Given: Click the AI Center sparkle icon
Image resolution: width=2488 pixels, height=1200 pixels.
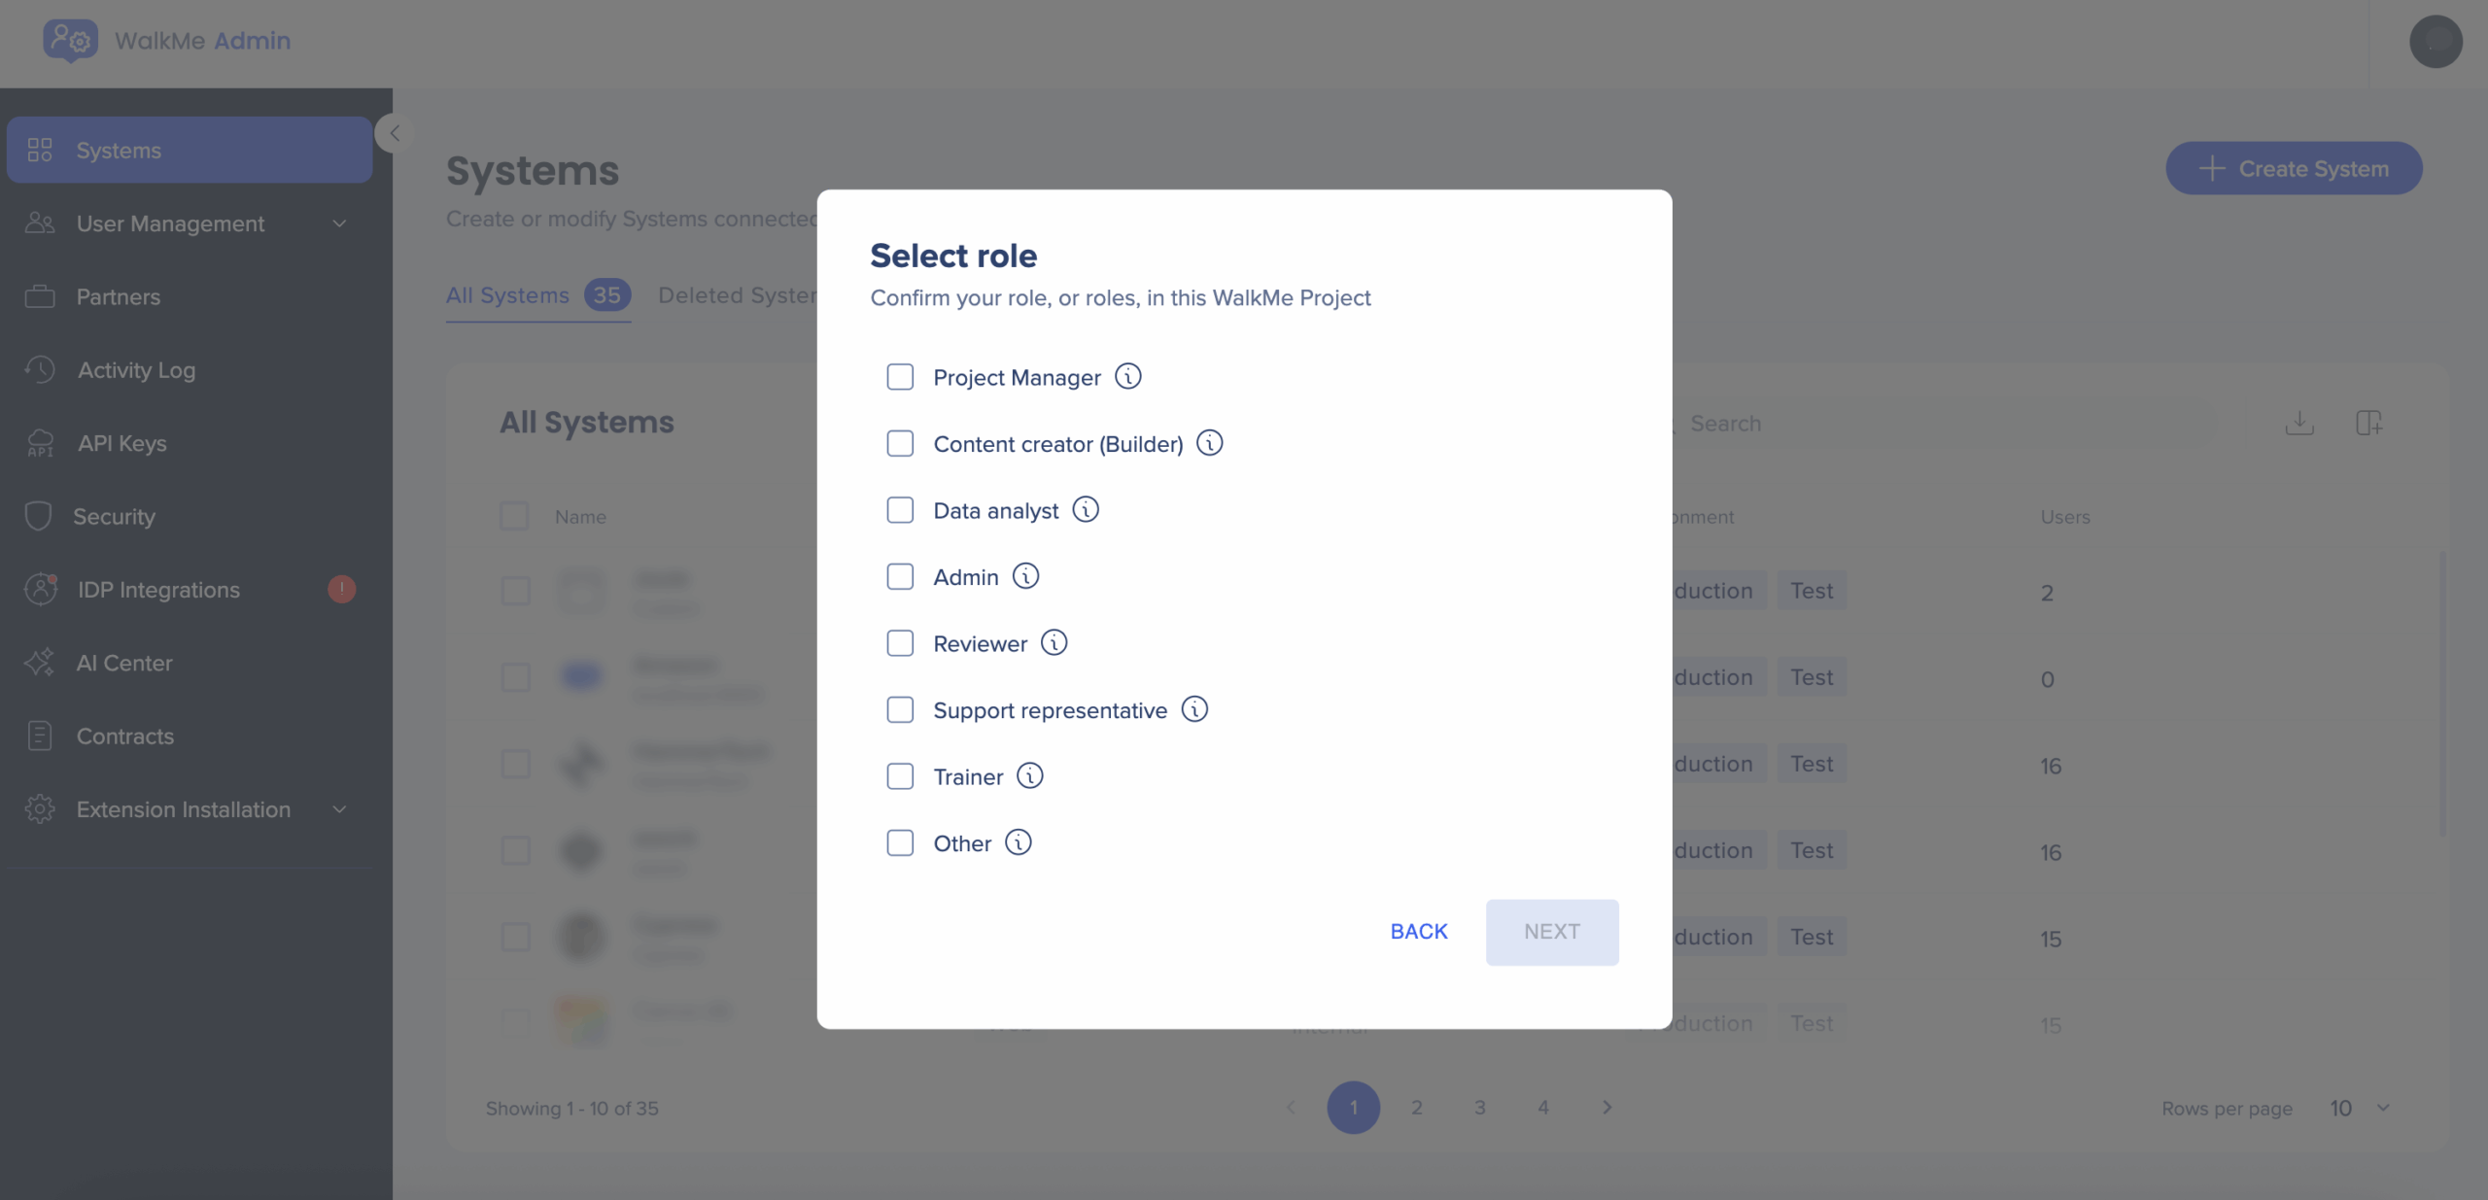Looking at the screenshot, I should (40, 663).
